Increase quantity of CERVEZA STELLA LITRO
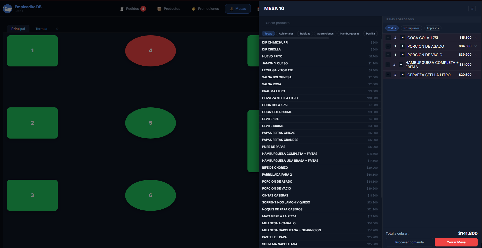Screen dimensions: 482x248 tap(402, 75)
